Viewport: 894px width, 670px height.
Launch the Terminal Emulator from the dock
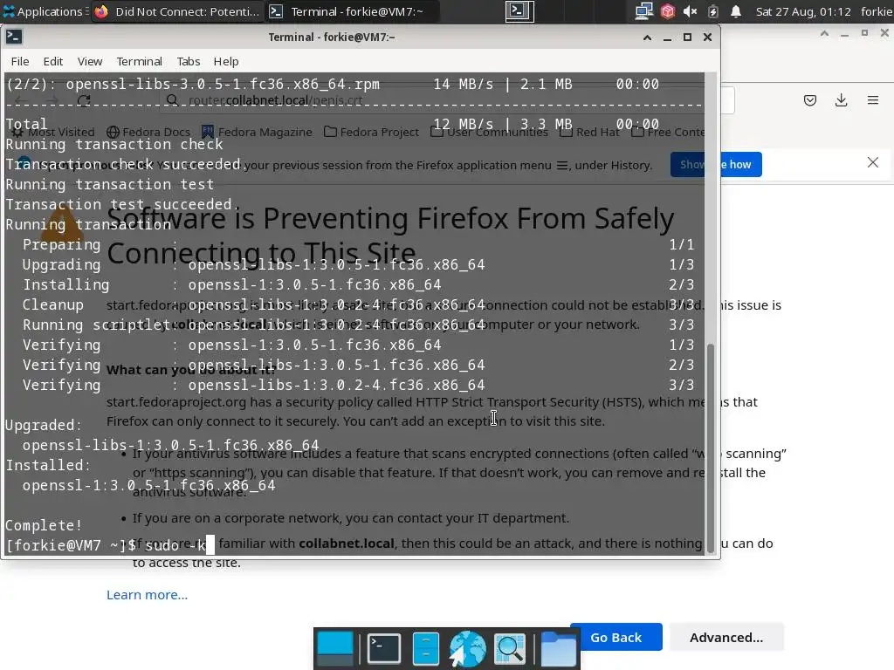[x=384, y=649]
